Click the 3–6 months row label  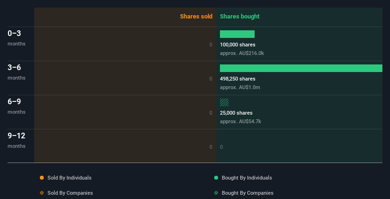pos(17,72)
